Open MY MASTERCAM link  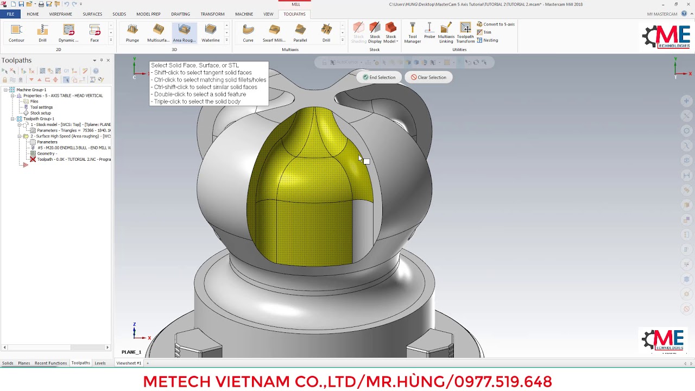(x=662, y=14)
